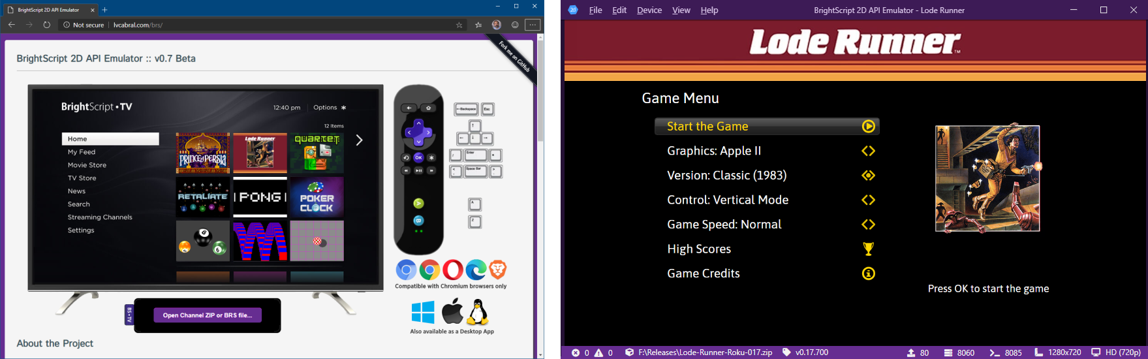Click the Lode Runner channel thumbnail
Screen dimensions: 1148x359
(260, 153)
